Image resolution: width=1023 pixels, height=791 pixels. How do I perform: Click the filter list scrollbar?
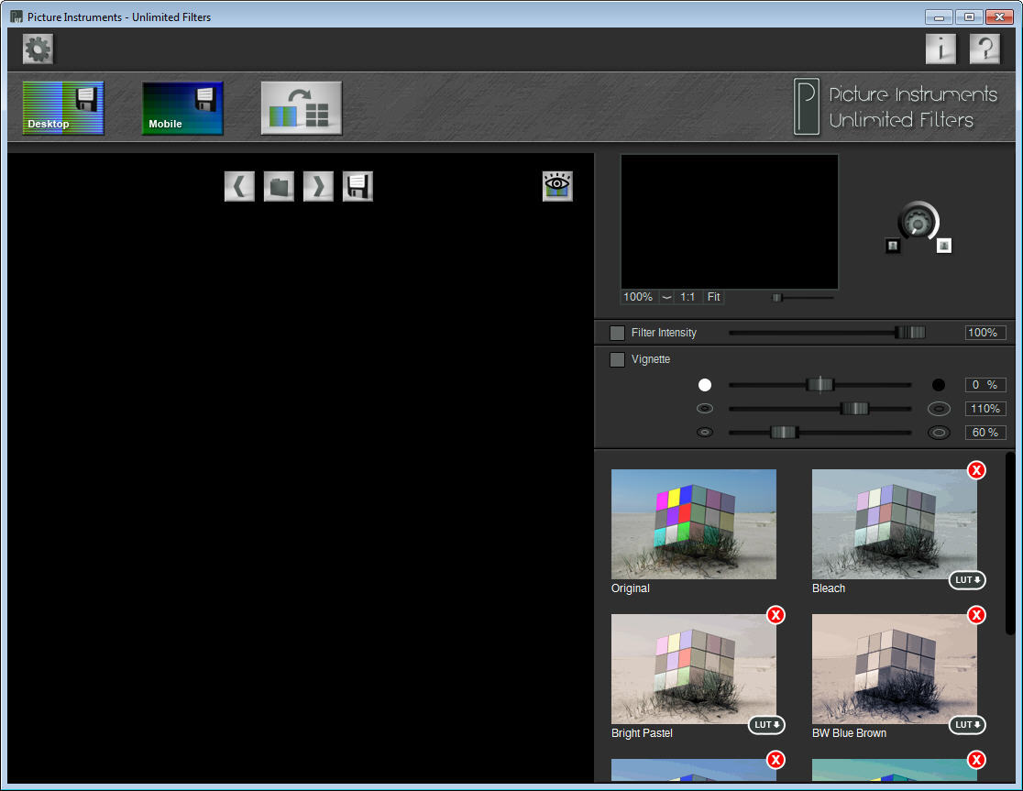[1010, 544]
